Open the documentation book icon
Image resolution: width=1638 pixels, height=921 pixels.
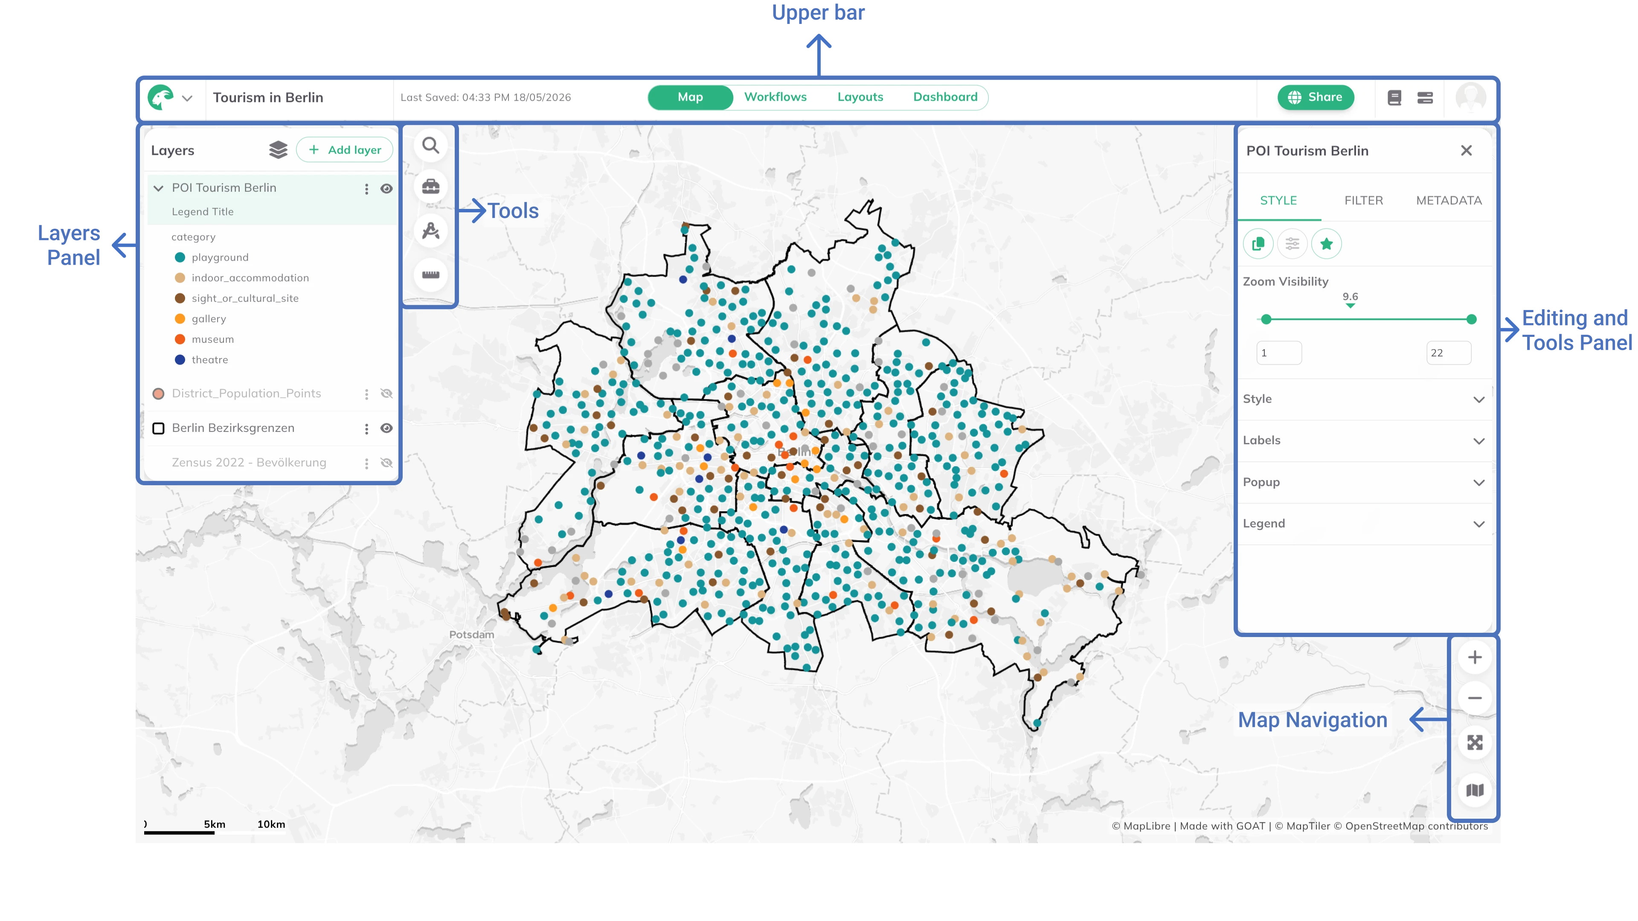tap(1394, 98)
